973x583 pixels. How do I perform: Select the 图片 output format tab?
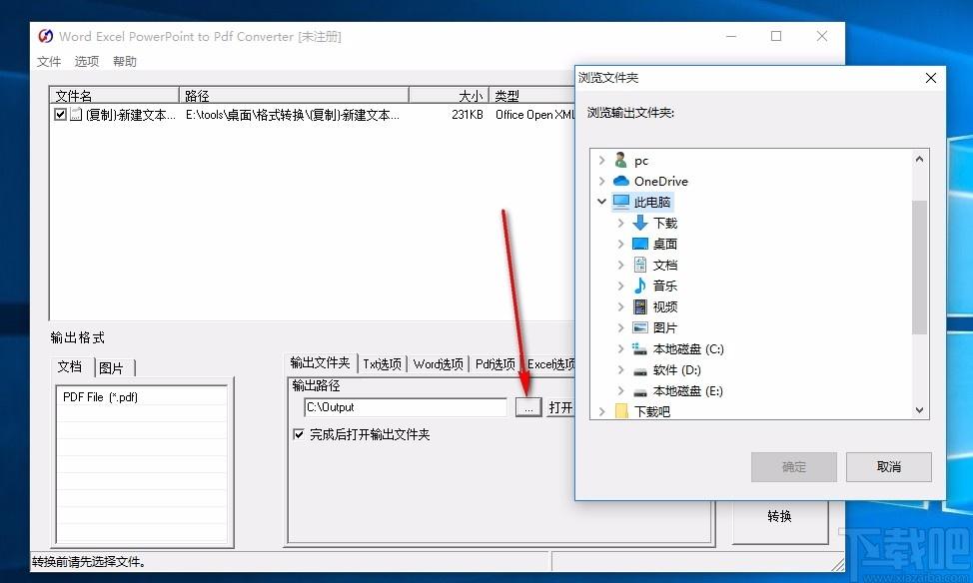[111, 367]
